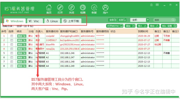Select the bs2.tpddns.cn address cell
Screen dimensions: 180x99
coord(70,40)
